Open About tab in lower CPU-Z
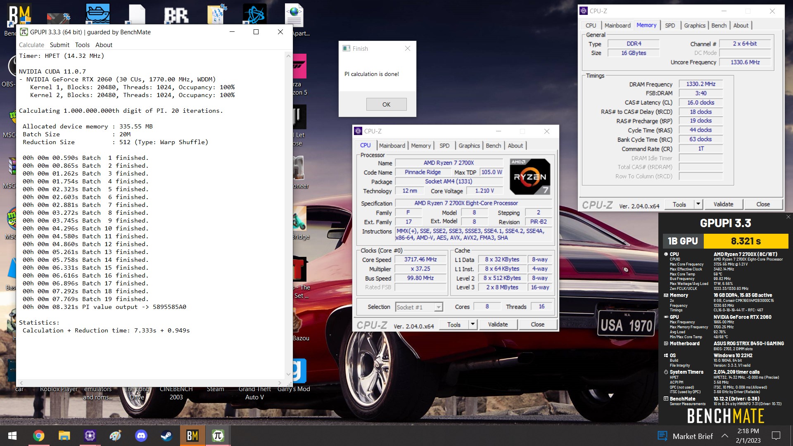 [x=515, y=146]
